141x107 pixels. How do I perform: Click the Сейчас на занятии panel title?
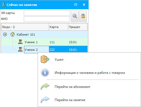click(x=22, y=5)
